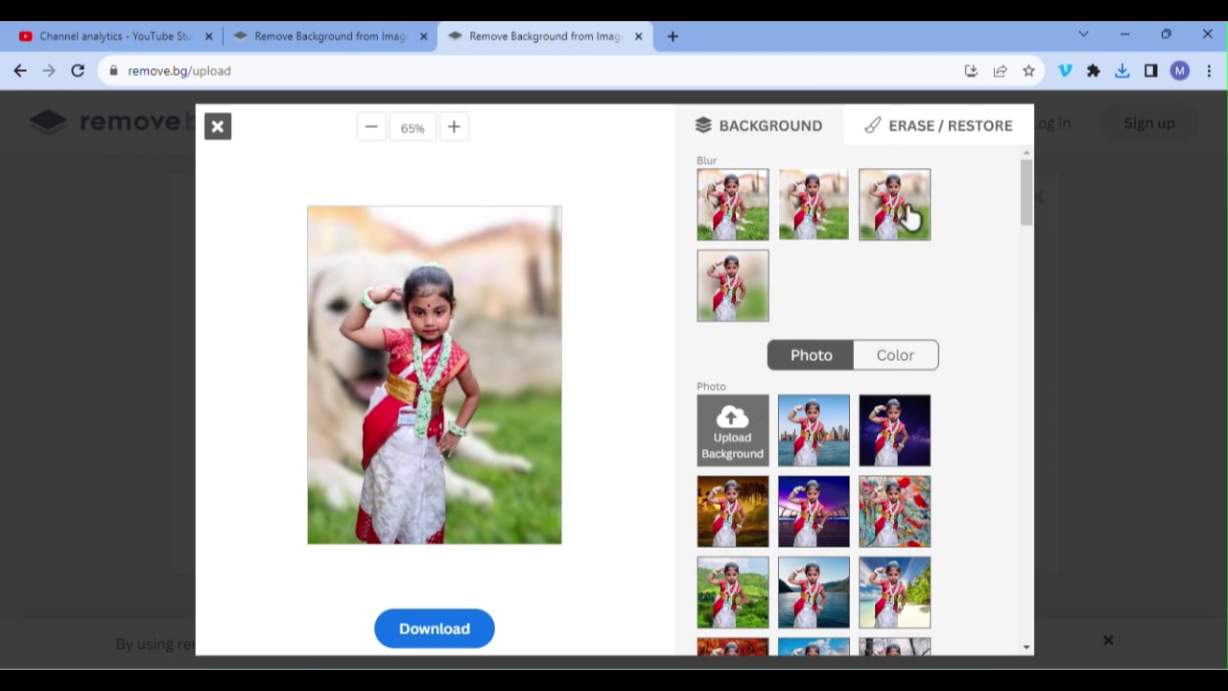
Task: Open the tab search chevron dropdown
Action: click(x=1083, y=35)
